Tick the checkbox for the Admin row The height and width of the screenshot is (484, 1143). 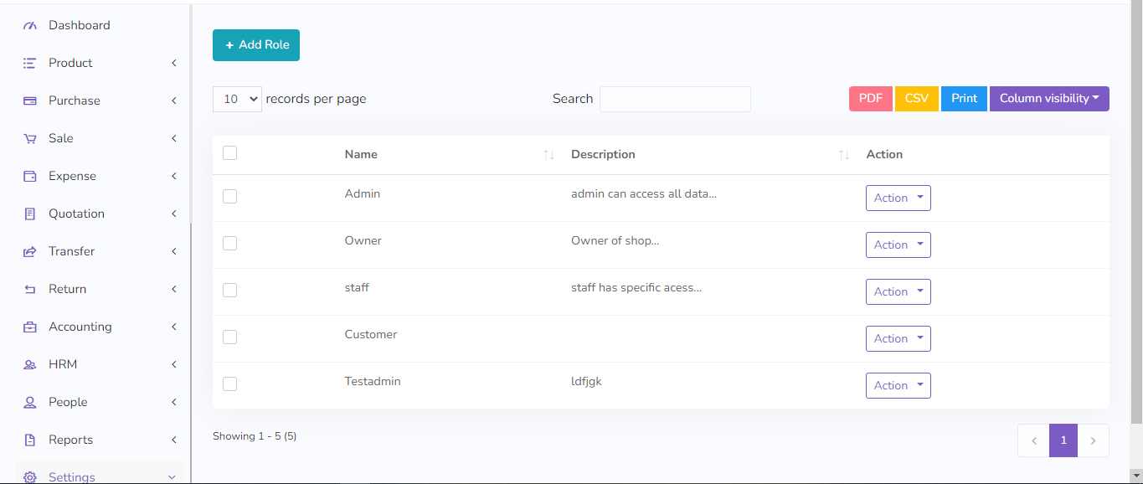229,196
